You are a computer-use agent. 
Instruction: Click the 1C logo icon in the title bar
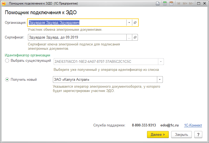coord(4,3)
